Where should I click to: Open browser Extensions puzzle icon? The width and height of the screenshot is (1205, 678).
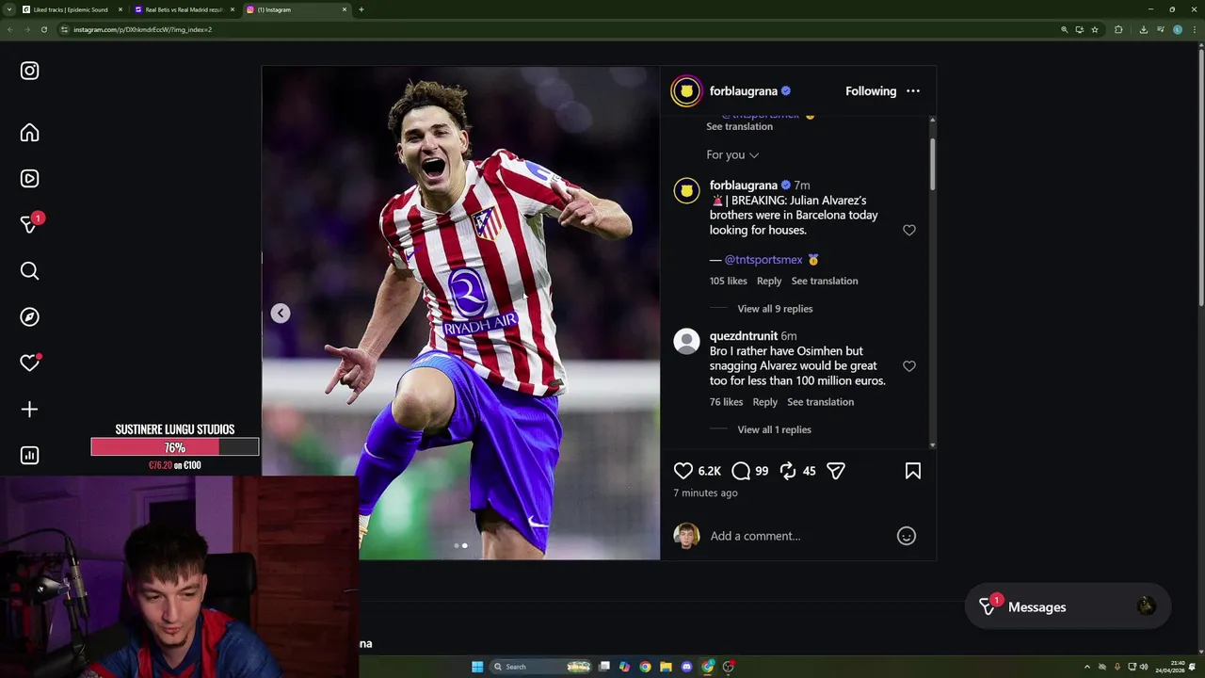tap(1118, 29)
